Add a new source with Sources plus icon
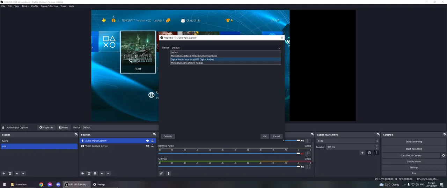Image resolution: width=447 pixels, height=188 pixels. (x=83, y=173)
